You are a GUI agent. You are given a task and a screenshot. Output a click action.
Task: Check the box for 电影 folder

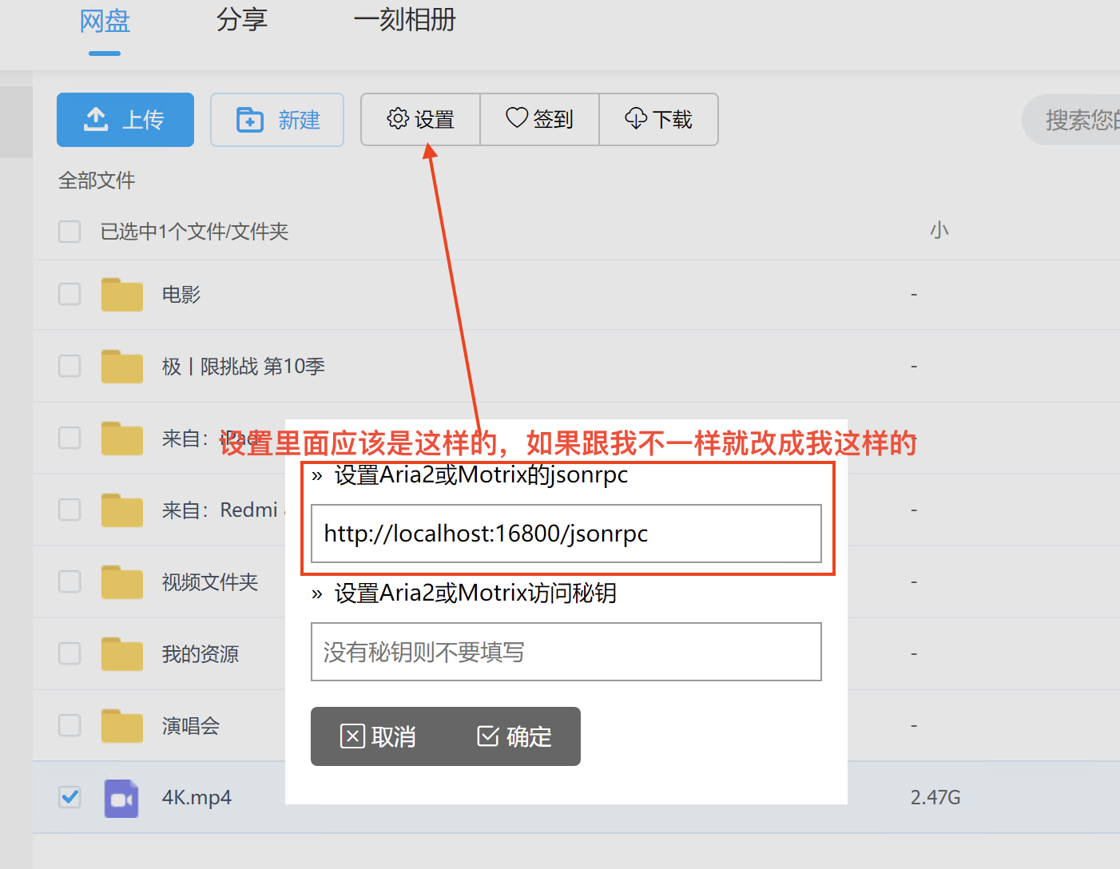coord(70,294)
